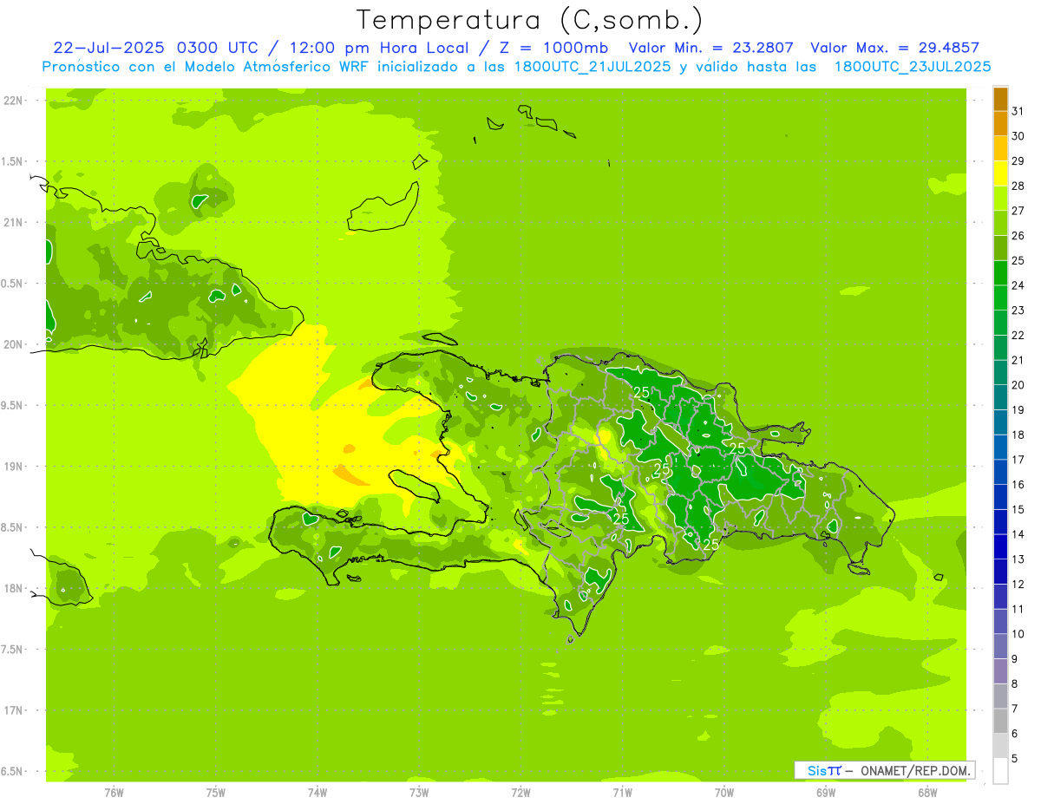Click the legend swatch between 14 and 15
The height and width of the screenshot is (804, 1041).
(x=1000, y=522)
